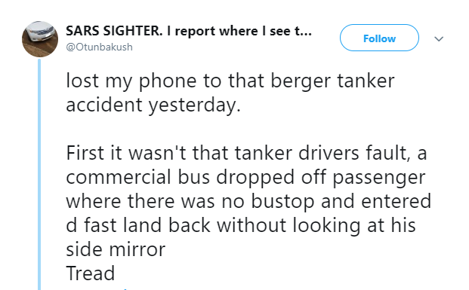Click the line starting 'commercial bus dropped'

pos(245,177)
